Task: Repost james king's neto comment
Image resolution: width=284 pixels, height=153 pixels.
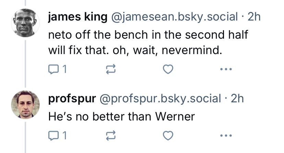Action: [110, 70]
